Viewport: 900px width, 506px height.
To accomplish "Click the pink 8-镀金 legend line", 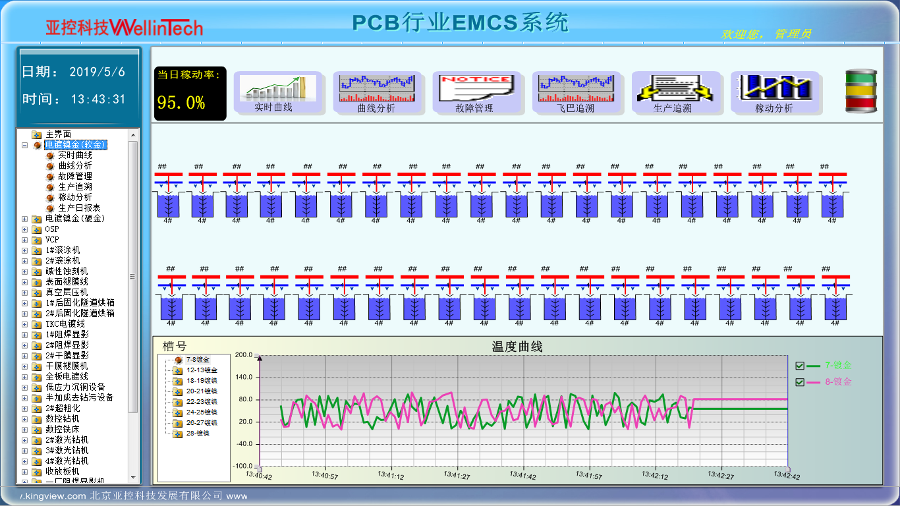I will (814, 382).
